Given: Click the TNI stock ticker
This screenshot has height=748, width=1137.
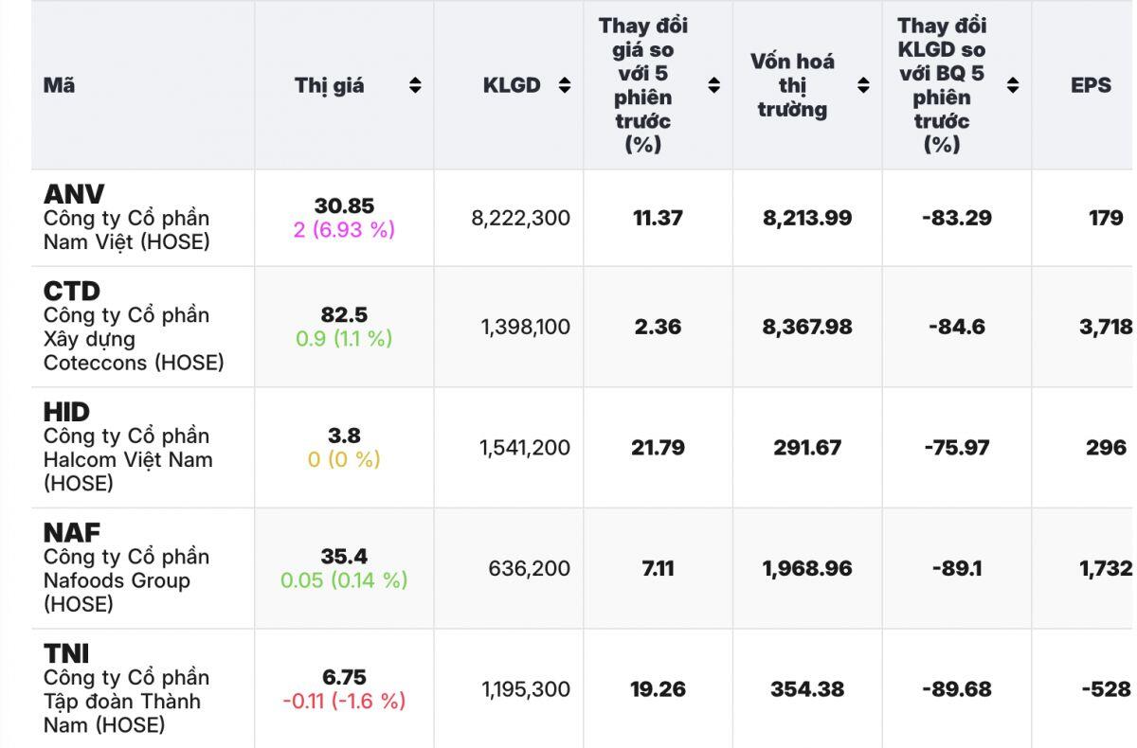Looking at the screenshot, I should (x=66, y=653).
